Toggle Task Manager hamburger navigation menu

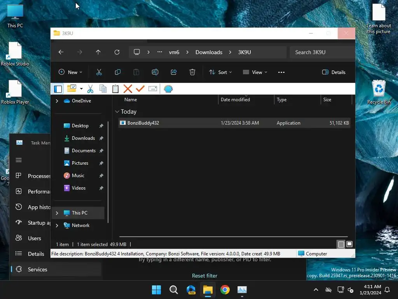point(19,160)
